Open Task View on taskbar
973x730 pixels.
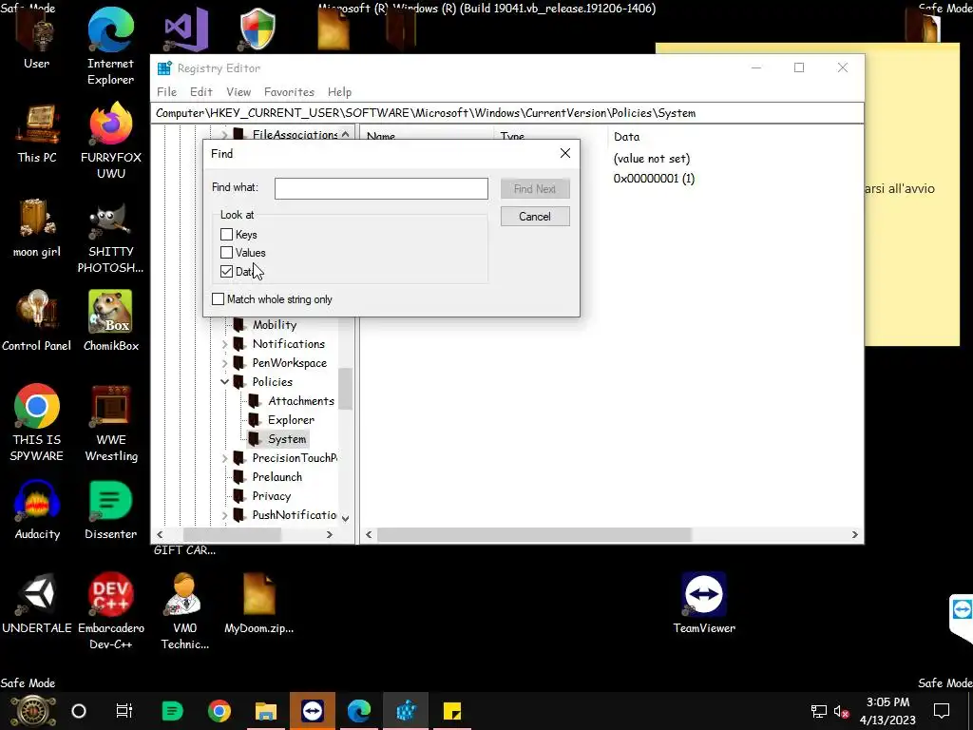(124, 711)
